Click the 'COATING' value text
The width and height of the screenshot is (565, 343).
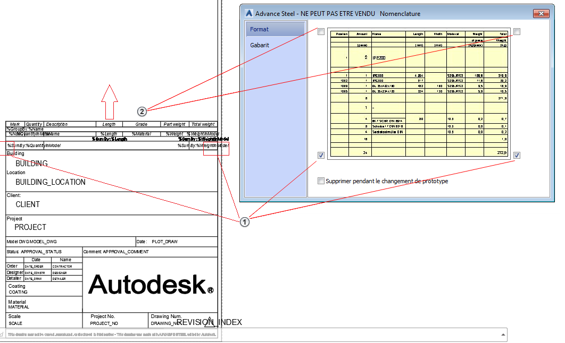(x=18, y=292)
